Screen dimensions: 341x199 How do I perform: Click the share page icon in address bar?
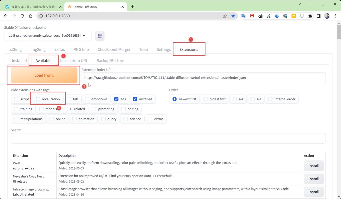point(225,16)
